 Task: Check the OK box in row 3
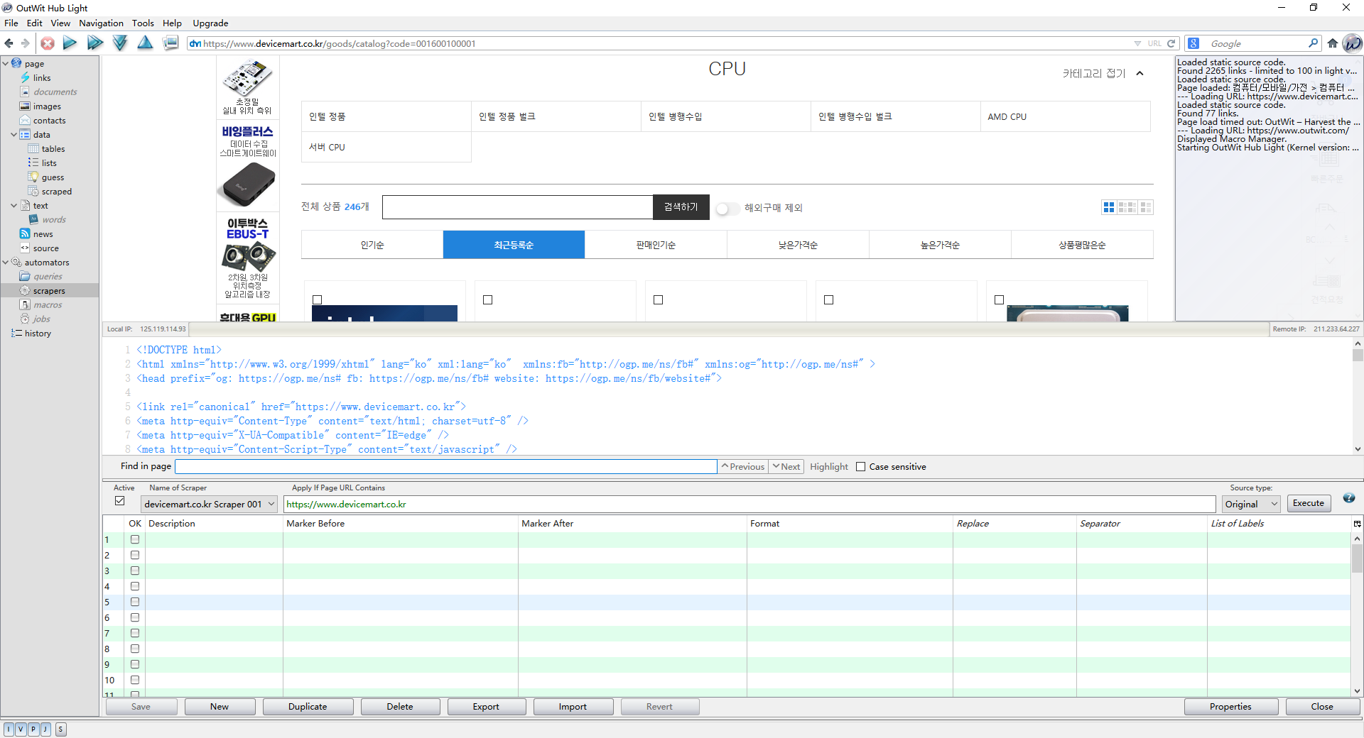pyautogui.click(x=135, y=571)
